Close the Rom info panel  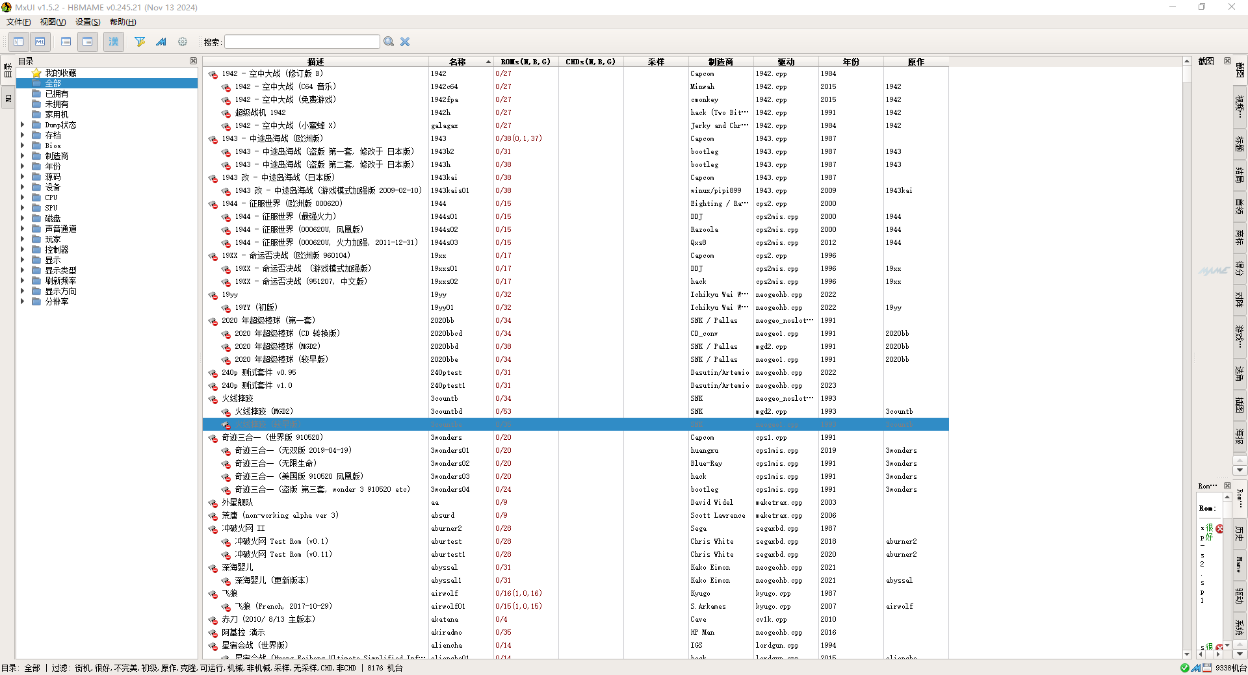tap(1227, 486)
